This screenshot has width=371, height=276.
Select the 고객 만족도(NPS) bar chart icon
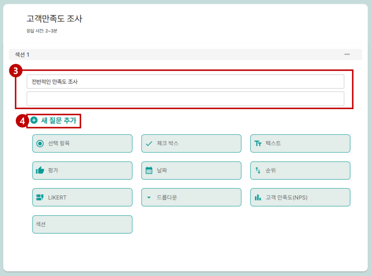[x=300, y=197]
